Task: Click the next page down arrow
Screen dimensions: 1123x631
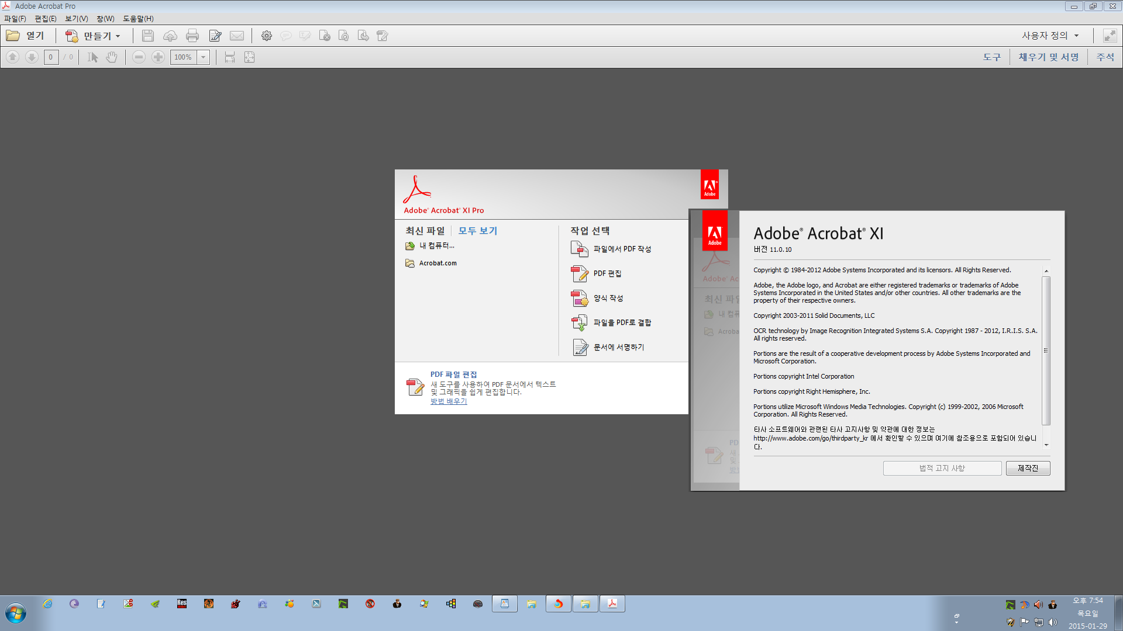Action: tap(32, 57)
